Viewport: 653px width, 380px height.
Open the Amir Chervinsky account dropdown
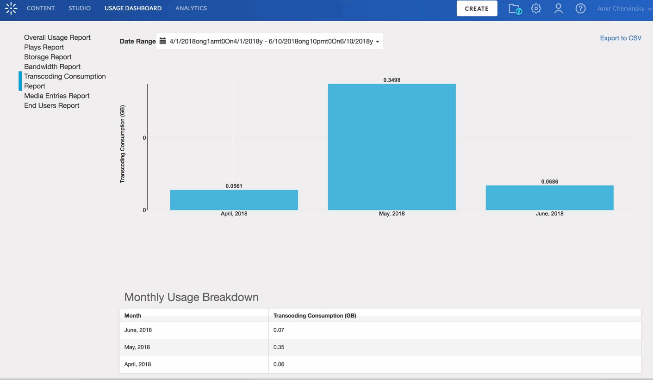(624, 8)
